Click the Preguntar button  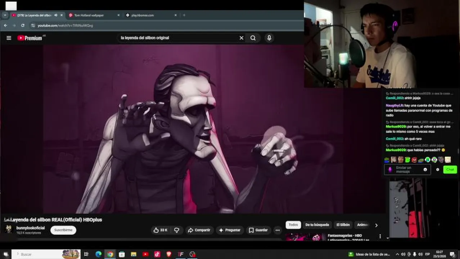(229, 230)
